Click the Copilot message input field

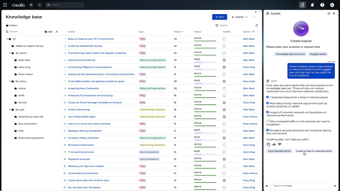pos(301,186)
